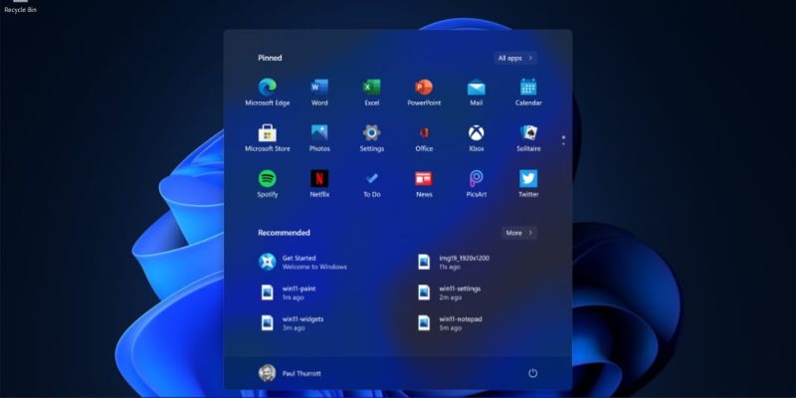
Task: Click the Paul Thurrott user account
Action: pyautogui.click(x=291, y=373)
